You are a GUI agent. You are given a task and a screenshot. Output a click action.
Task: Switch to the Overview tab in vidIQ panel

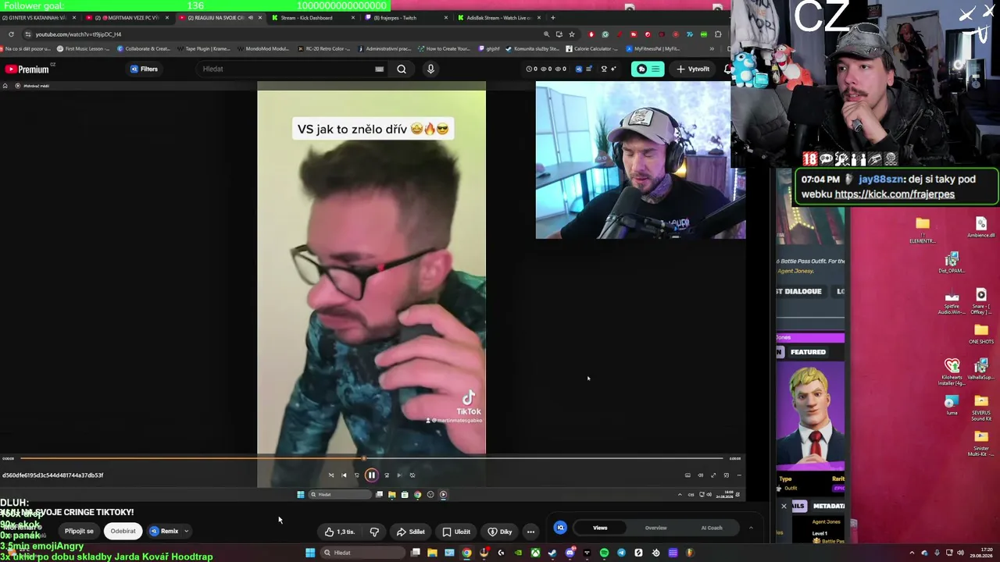point(655,528)
